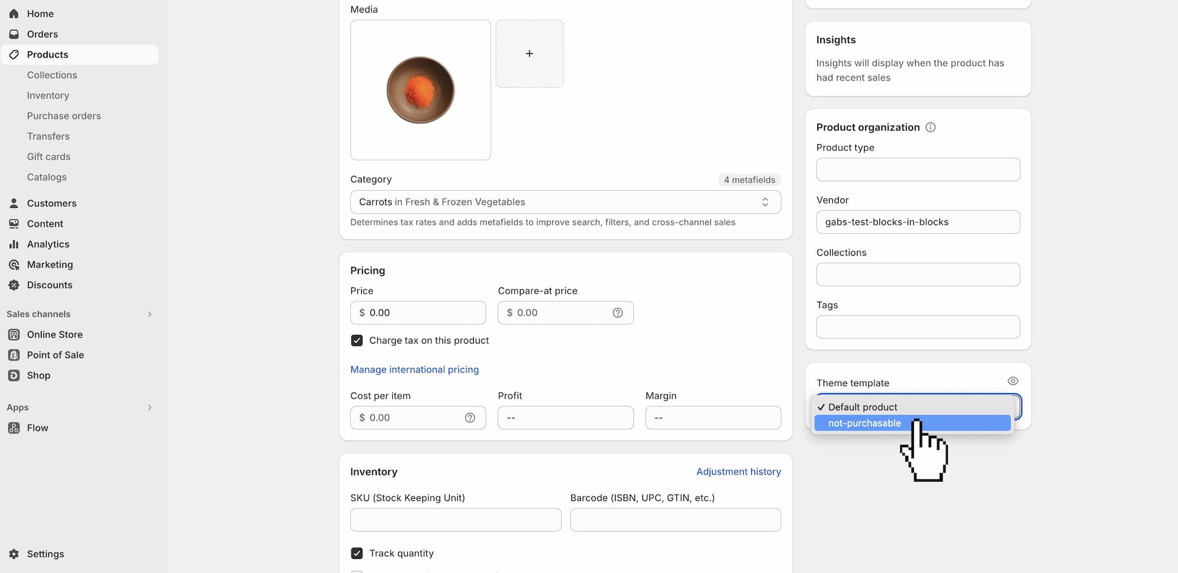Toggle the Track quantity checkbox
This screenshot has width=1178, height=573.
(x=357, y=553)
